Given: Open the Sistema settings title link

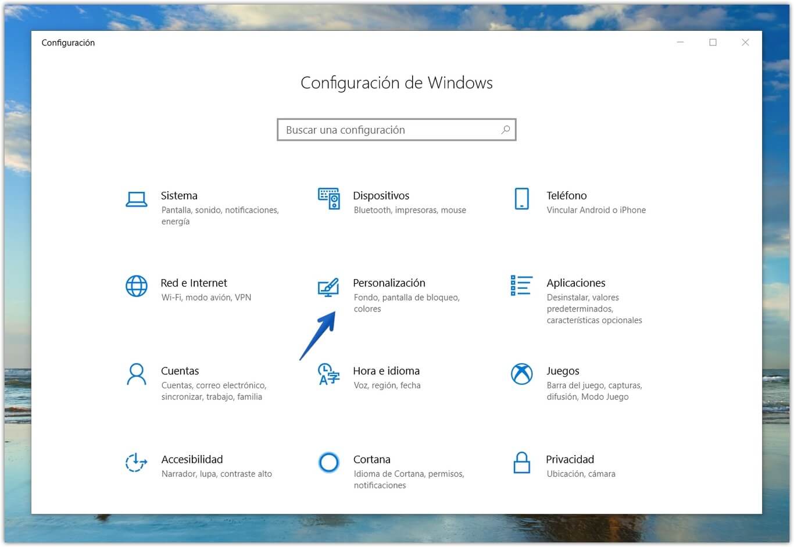Looking at the screenshot, I should 179,196.
